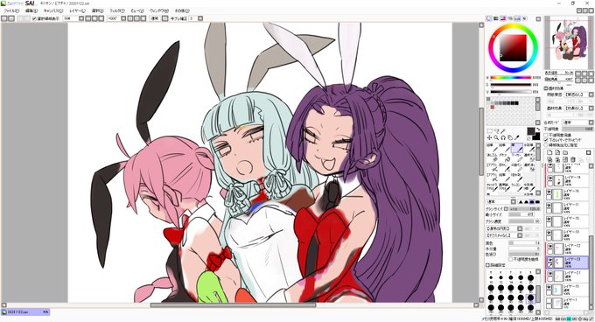This screenshot has height=322, width=595.
Task: Pick the flat-top brush edge shape
Action: tap(537, 202)
